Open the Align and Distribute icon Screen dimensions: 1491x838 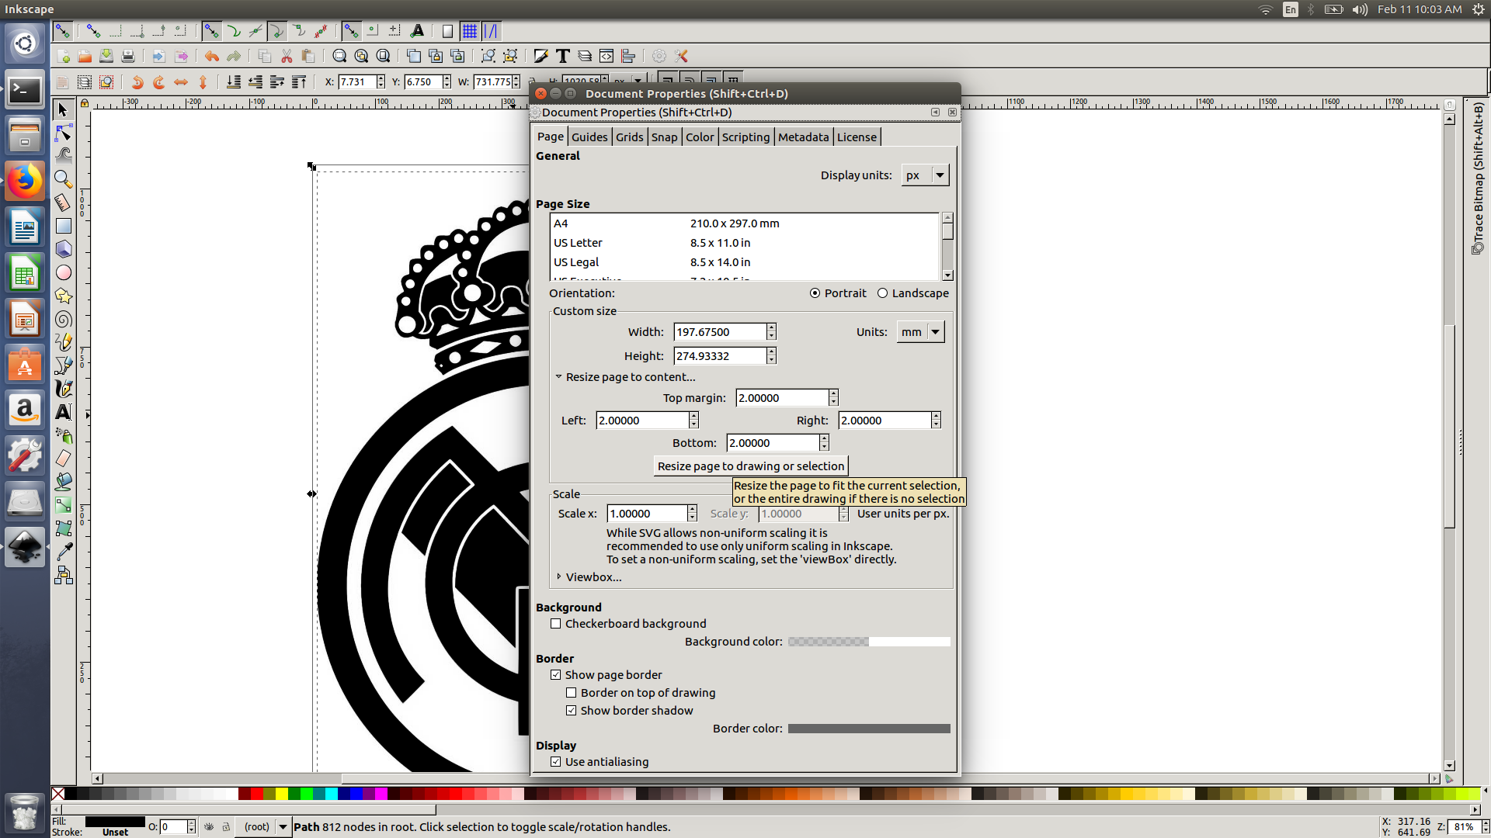(628, 56)
